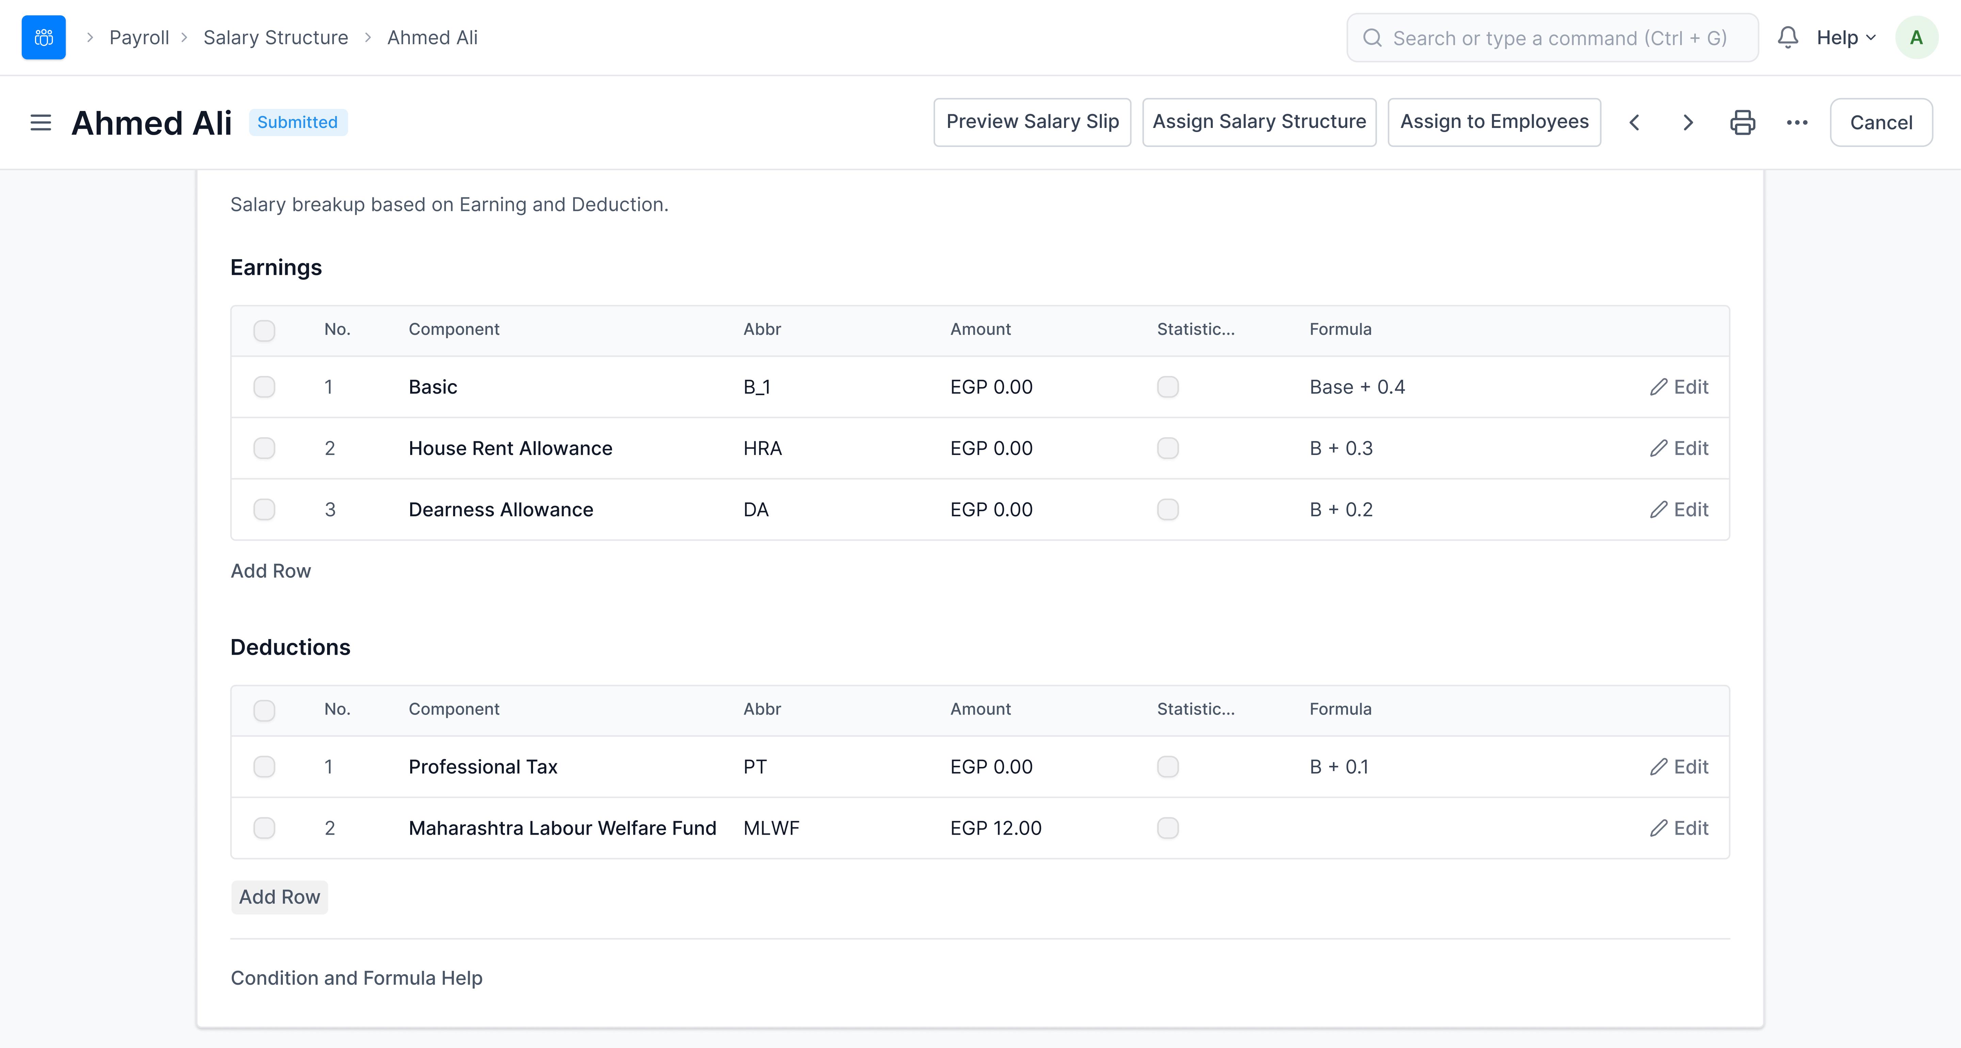Print this salary structure
This screenshot has width=1961, height=1048.
1742,122
